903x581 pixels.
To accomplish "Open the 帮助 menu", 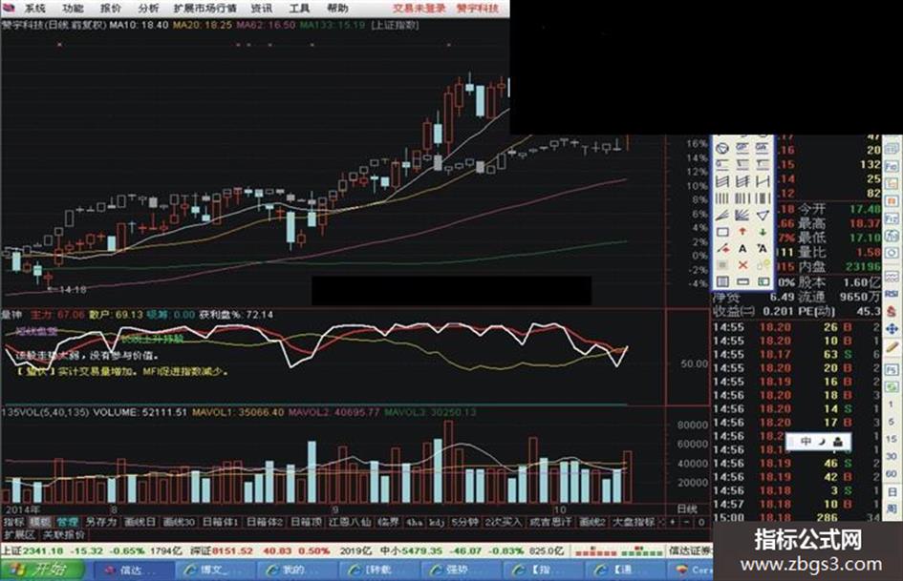I will tap(337, 8).
